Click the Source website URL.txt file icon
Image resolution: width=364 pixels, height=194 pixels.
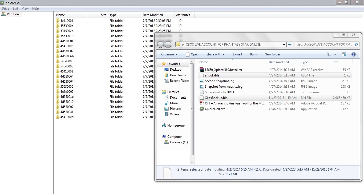[x=202, y=92]
